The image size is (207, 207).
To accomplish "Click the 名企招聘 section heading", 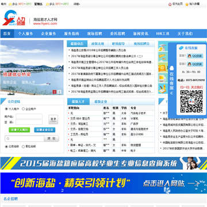I will (10, 199).
